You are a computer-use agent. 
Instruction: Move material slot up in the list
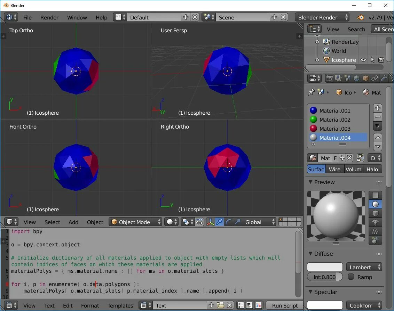coord(377,138)
